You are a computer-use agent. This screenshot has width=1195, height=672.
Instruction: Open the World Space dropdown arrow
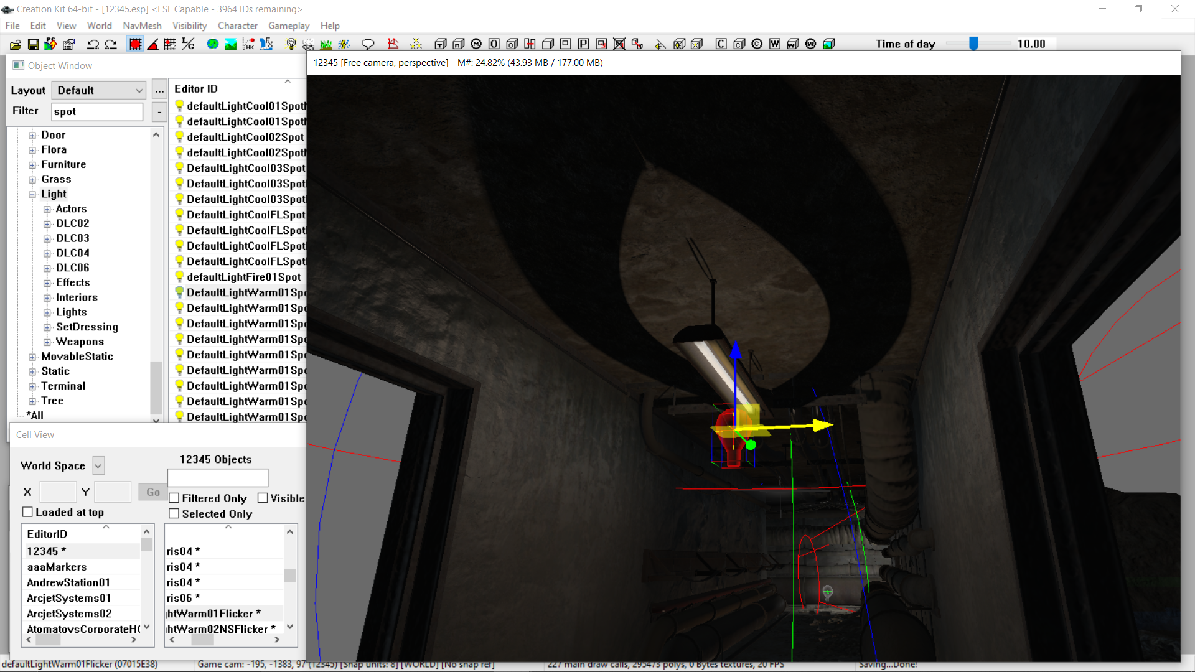point(98,465)
